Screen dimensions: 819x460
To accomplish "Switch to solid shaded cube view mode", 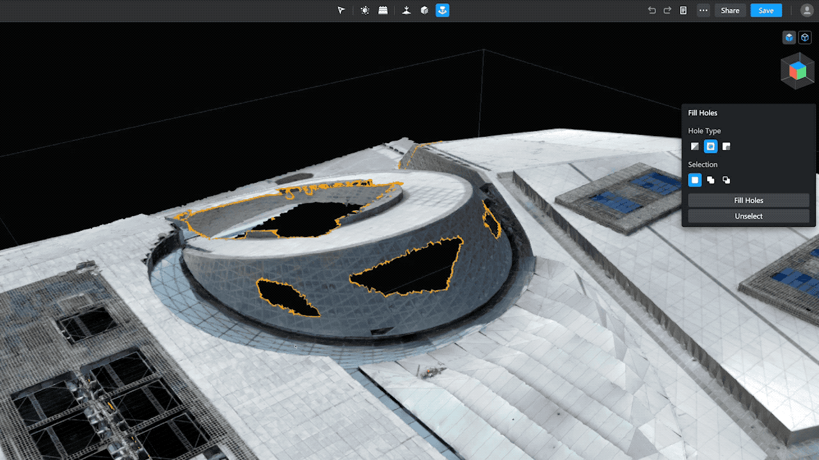I will pos(789,38).
